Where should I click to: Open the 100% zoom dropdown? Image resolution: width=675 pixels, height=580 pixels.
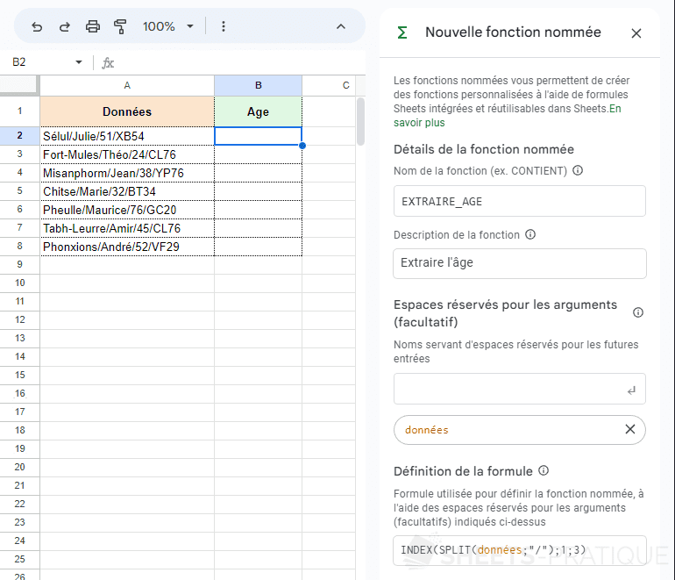(168, 26)
